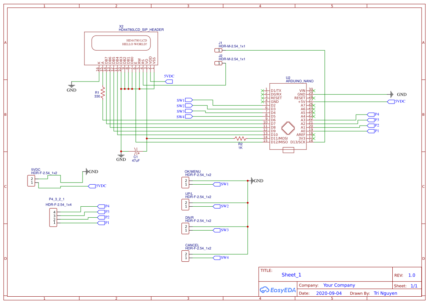Click the OK/MENU header component
This screenshot has width=429, height=304.
tap(185, 182)
